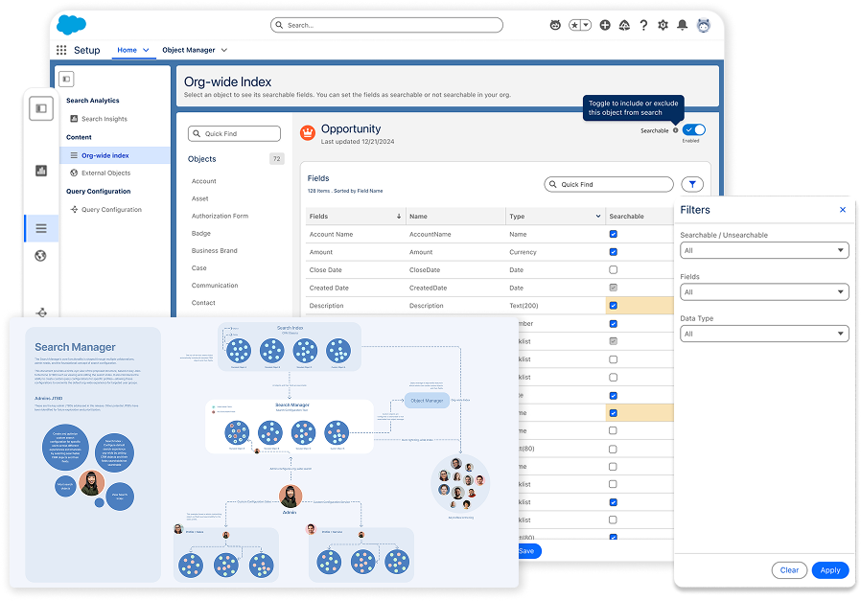Click the Objects Quick Find search field
This screenshot has height=601, width=861.
click(x=235, y=134)
